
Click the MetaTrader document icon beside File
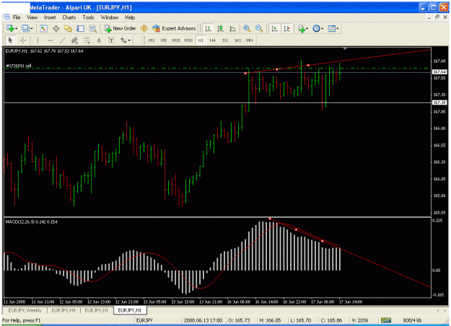point(6,17)
